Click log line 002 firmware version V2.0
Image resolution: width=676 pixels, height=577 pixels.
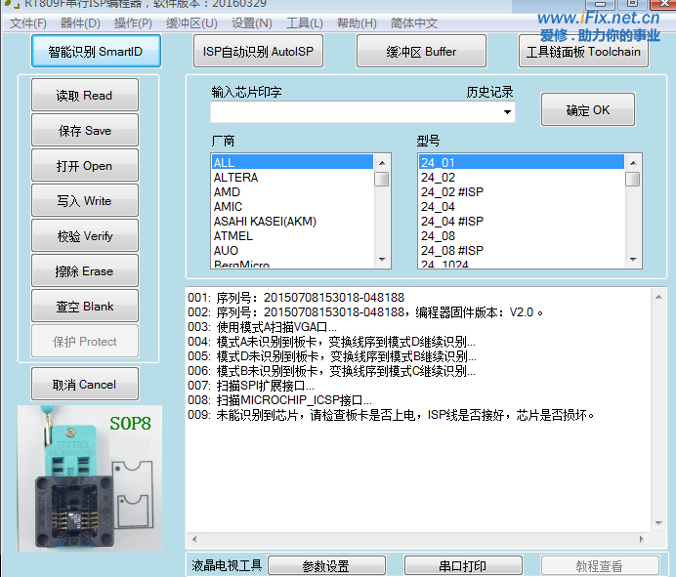coord(364,312)
